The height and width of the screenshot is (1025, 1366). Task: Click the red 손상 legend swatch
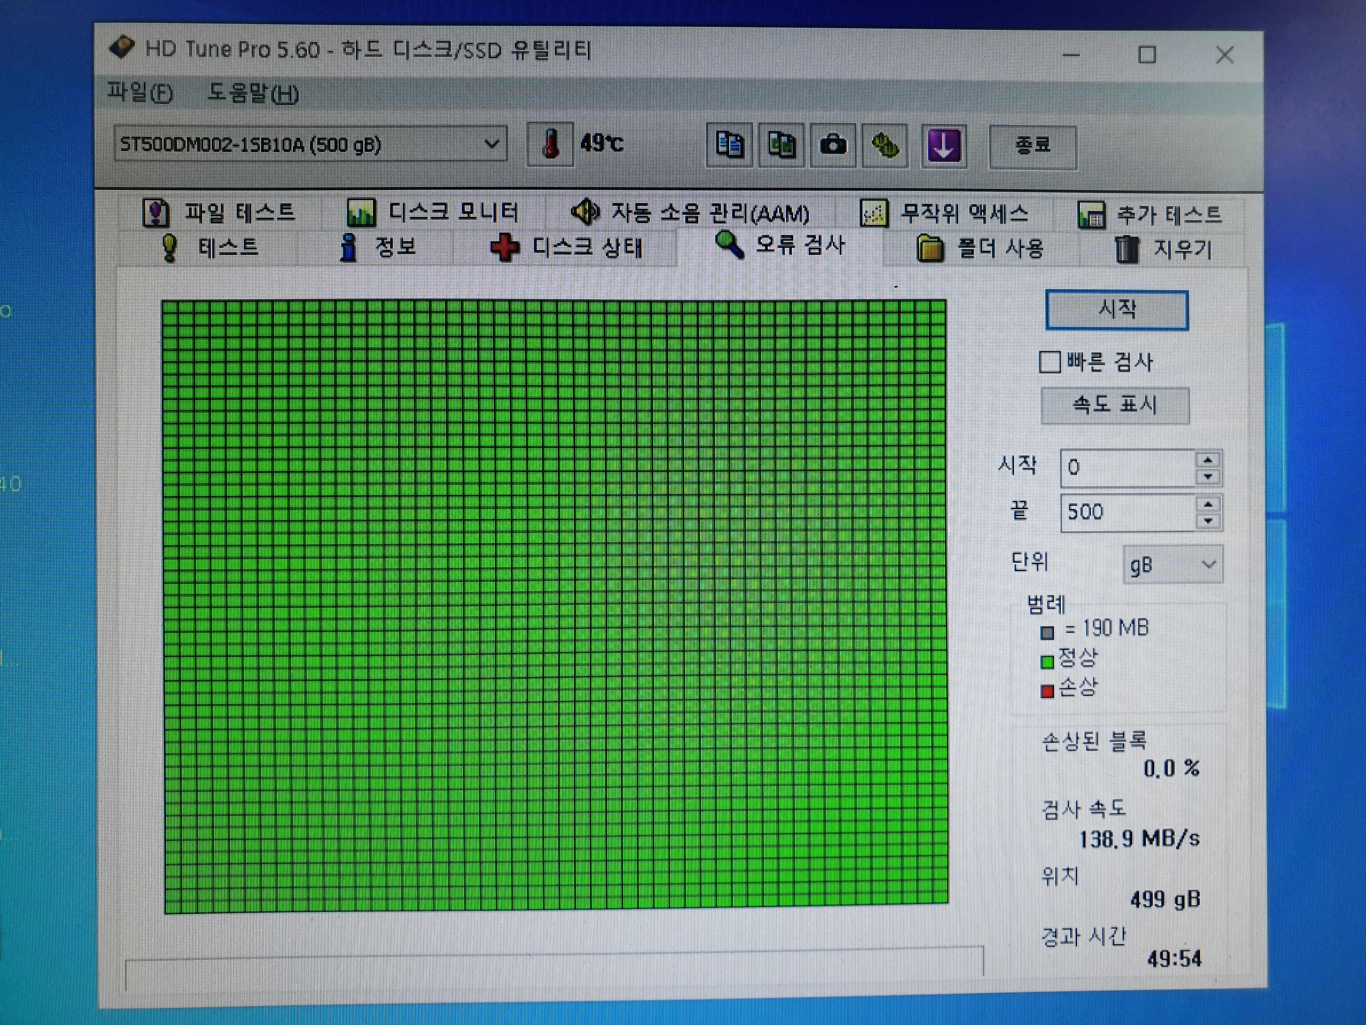tap(1047, 691)
